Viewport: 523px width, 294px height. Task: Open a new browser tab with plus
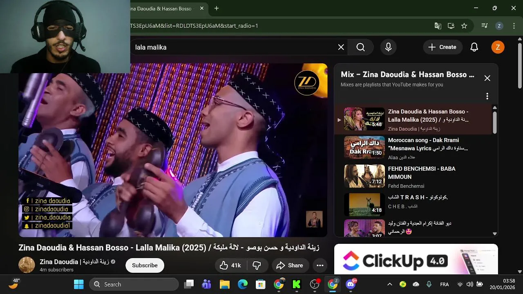[x=217, y=8]
